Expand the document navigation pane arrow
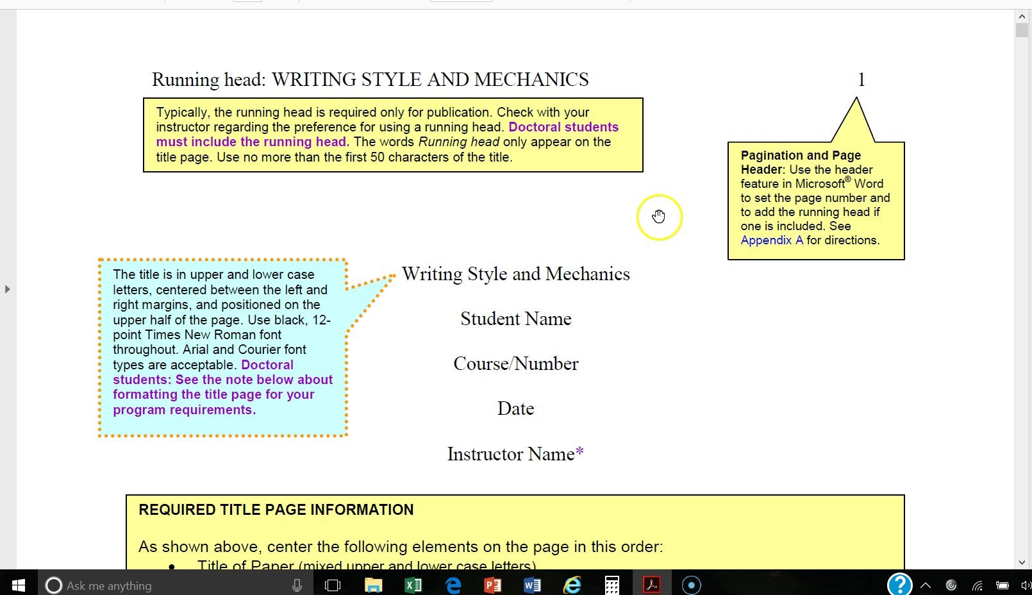Viewport: 1032px width, 595px height. click(x=7, y=289)
